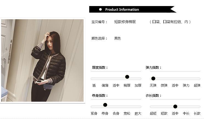Select the 宽松 fit label
Screen dimensions: 204x119
coord(127,114)
